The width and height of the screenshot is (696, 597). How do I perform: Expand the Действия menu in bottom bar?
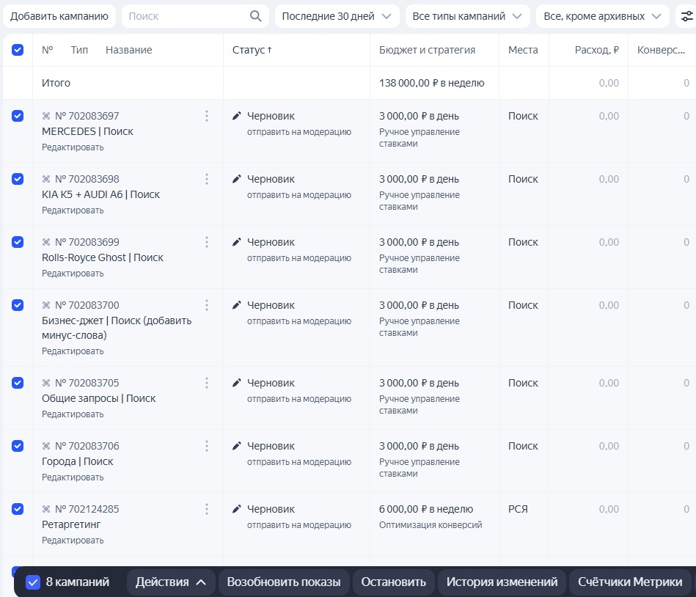171,582
